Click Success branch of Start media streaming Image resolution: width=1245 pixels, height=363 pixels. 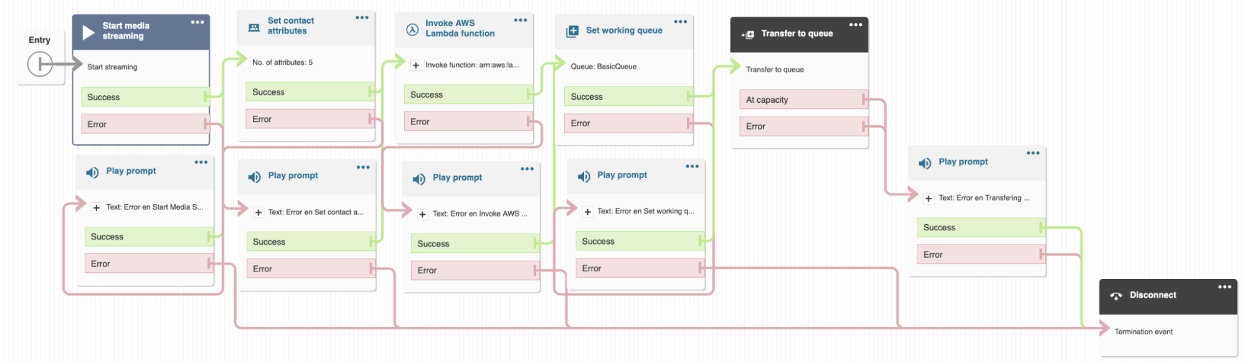tap(145, 97)
